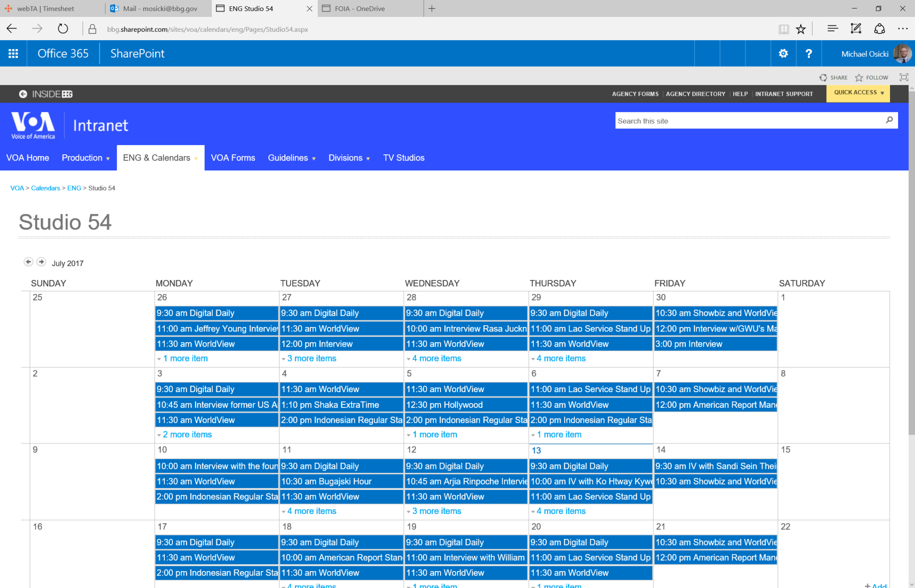Open the TV Studios menu item

pyautogui.click(x=403, y=158)
